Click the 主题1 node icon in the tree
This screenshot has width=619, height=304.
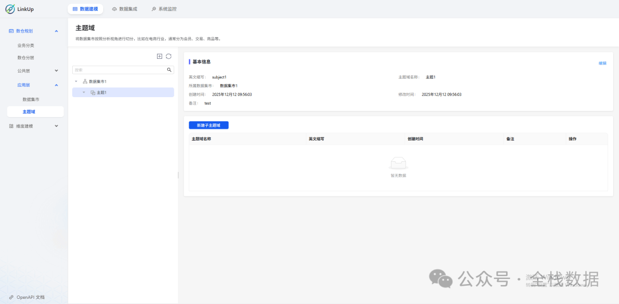[93, 93]
